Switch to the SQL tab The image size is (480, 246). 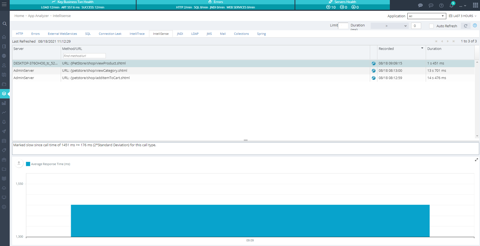(x=88, y=34)
